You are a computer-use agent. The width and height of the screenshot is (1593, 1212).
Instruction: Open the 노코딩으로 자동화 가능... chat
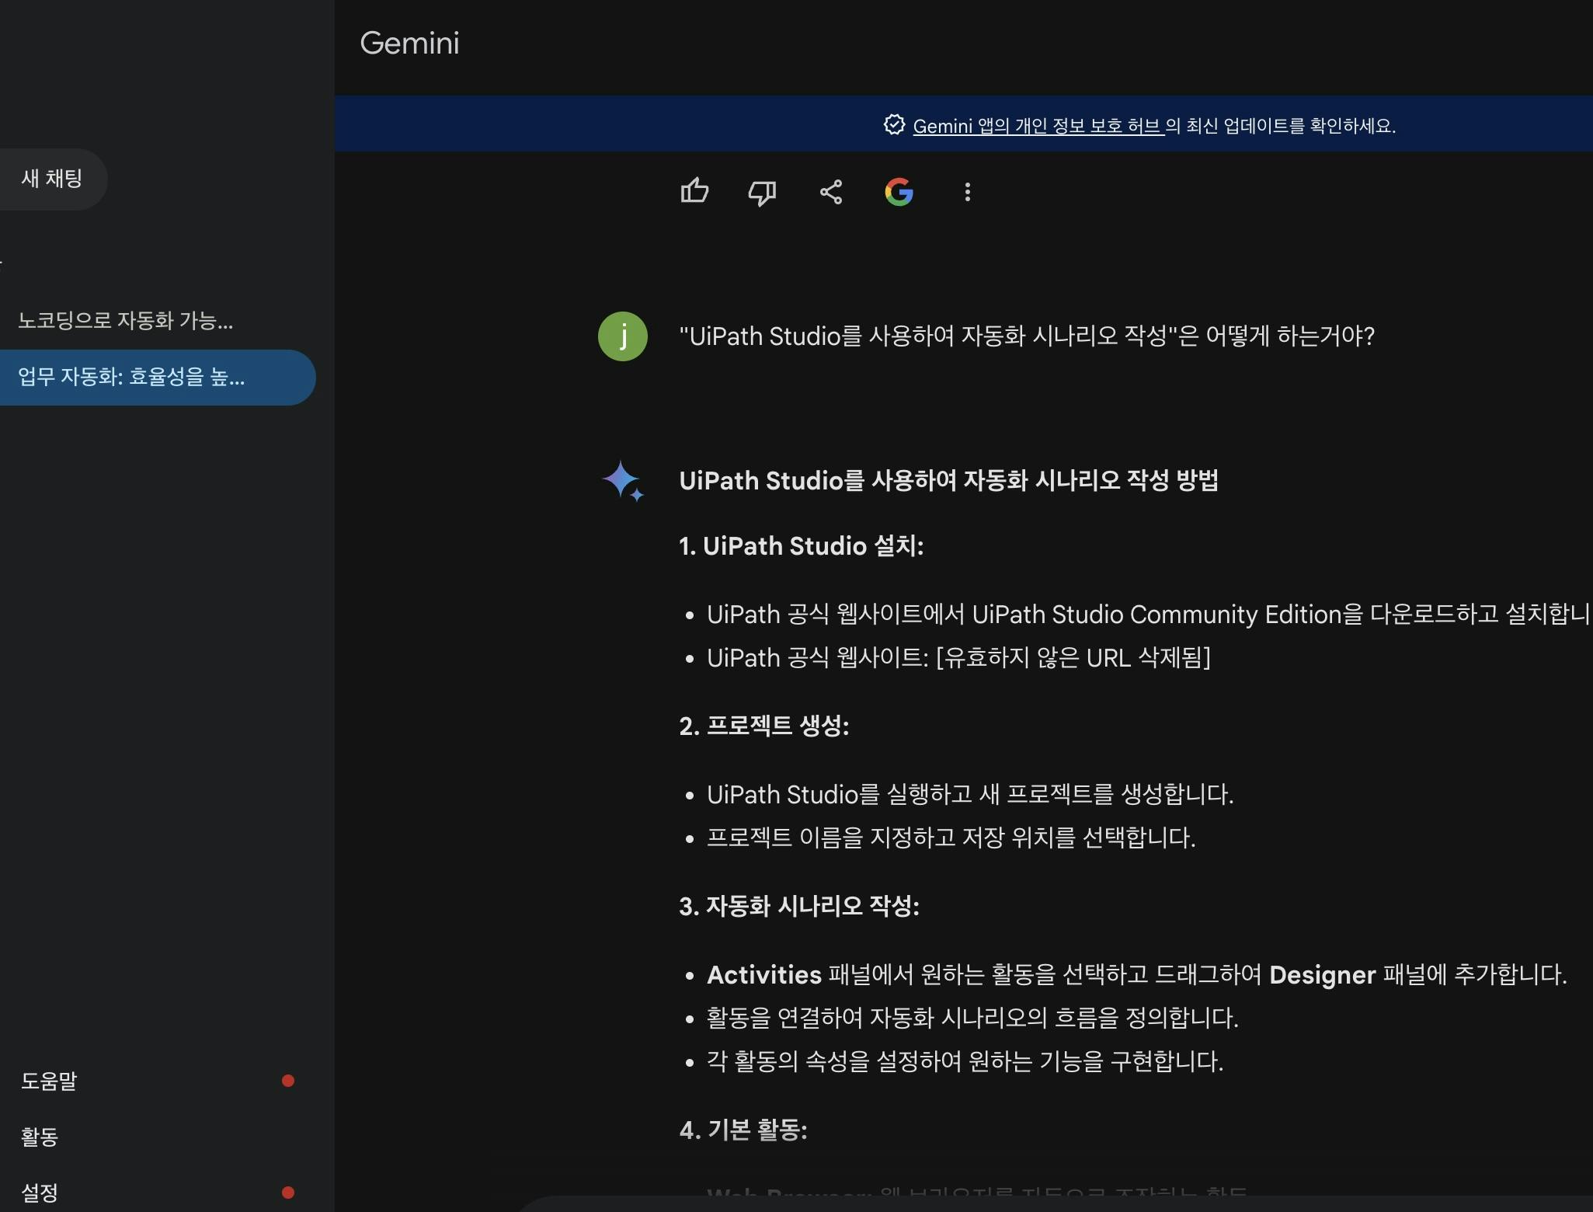click(x=126, y=320)
